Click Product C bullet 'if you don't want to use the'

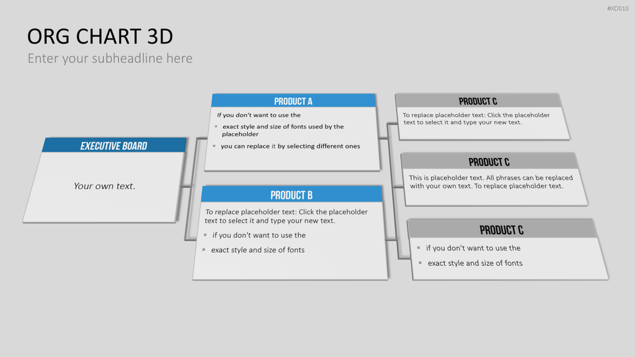click(473, 248)
